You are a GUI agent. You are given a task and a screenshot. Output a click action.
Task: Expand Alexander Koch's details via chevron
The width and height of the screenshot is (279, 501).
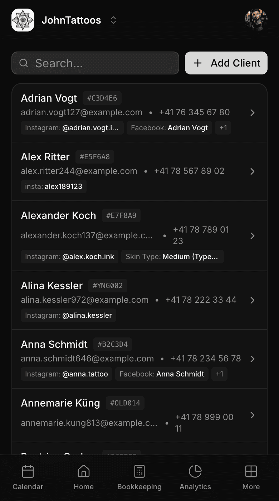point(253,236)
